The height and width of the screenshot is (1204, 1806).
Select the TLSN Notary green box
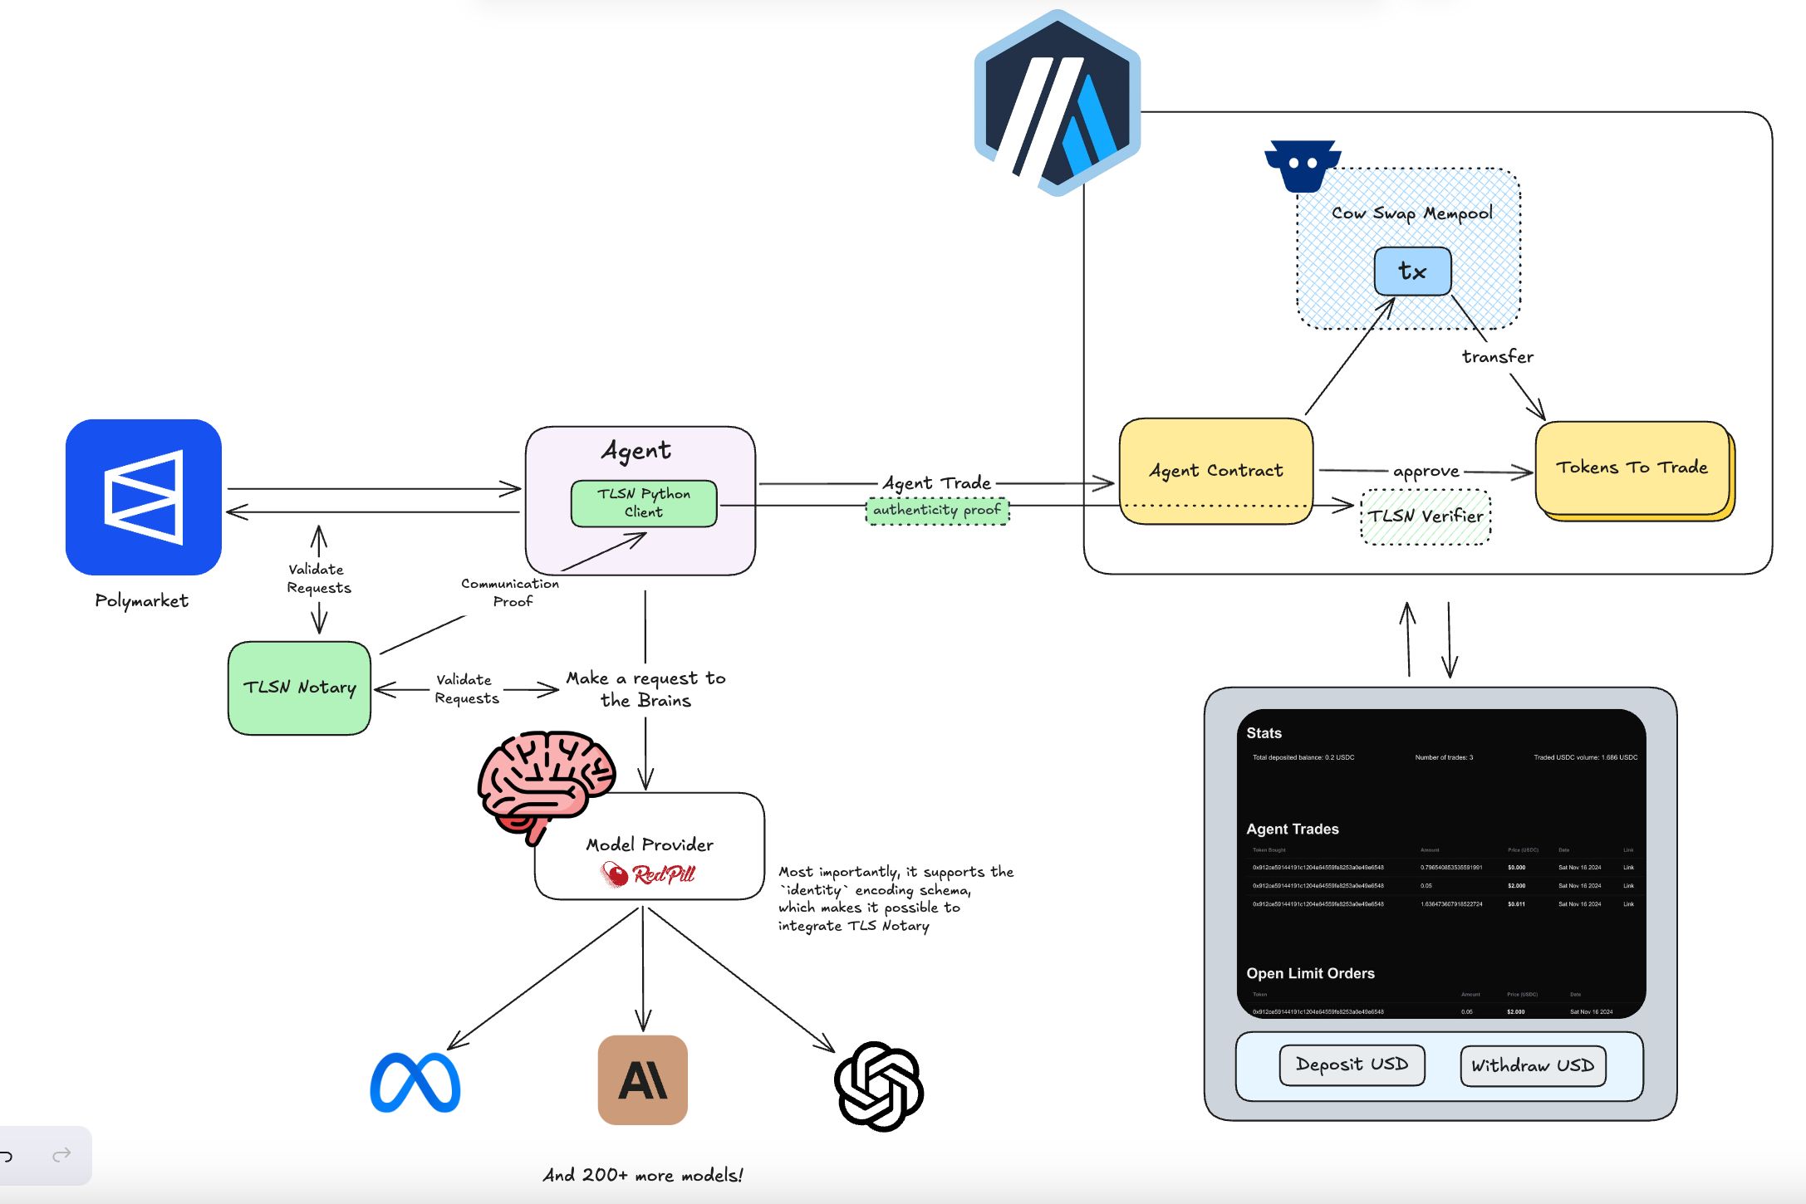299,688
